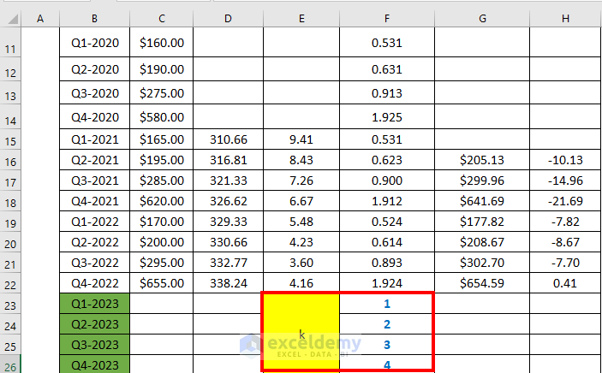This screenshot has width=602, height=373.
Task: Click the blue value 1 cell
Action: click(387, 304)
